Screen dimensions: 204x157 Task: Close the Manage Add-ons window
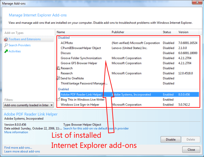click(x=197, y=2)
